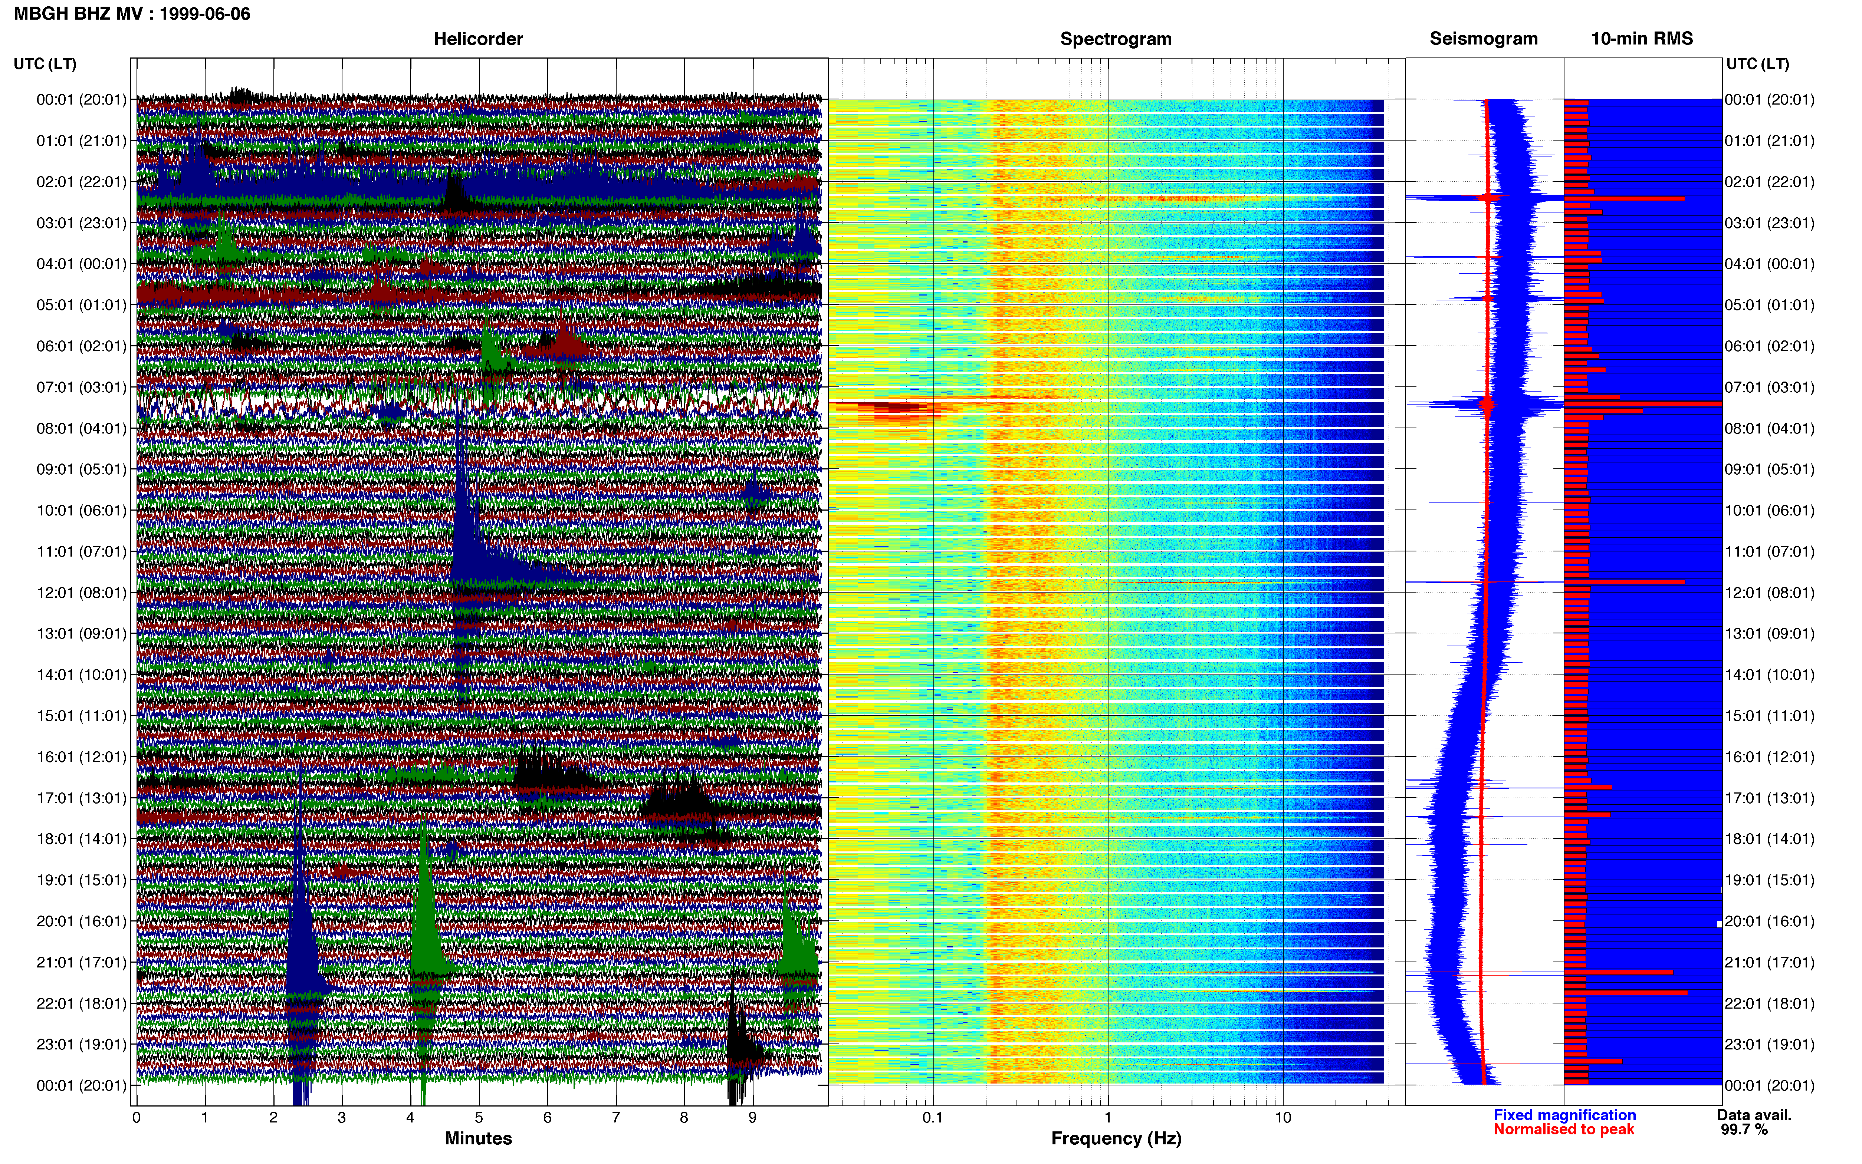Click left time label '02:01 (22:01)'

tap(81, 182)
